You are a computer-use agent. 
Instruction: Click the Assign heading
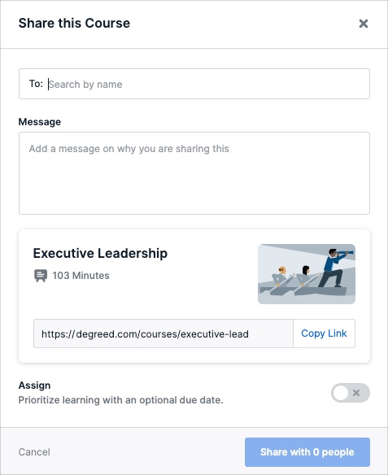(x=34, y=386)
